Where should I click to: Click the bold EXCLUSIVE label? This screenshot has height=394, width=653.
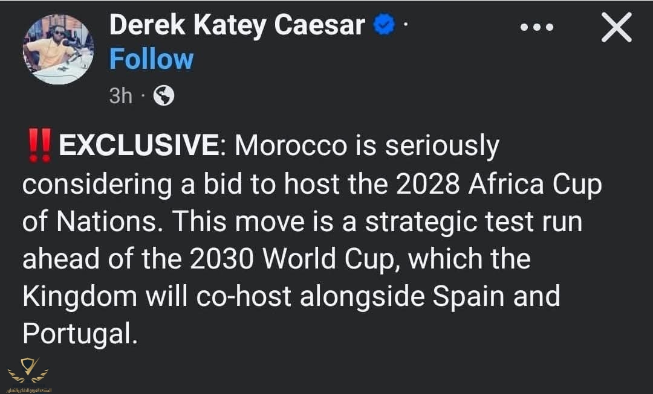pos(139,147)
